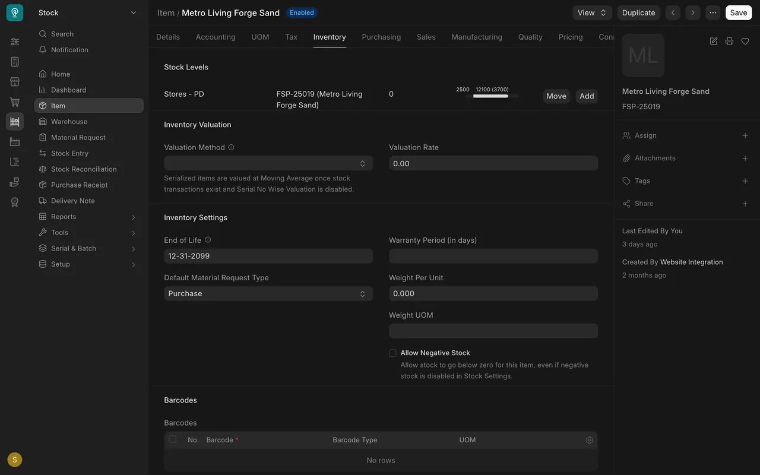Viewport: 760px width, 475px height.
Task: Click the lightbulb app logo
Action: tap(15, 12)
